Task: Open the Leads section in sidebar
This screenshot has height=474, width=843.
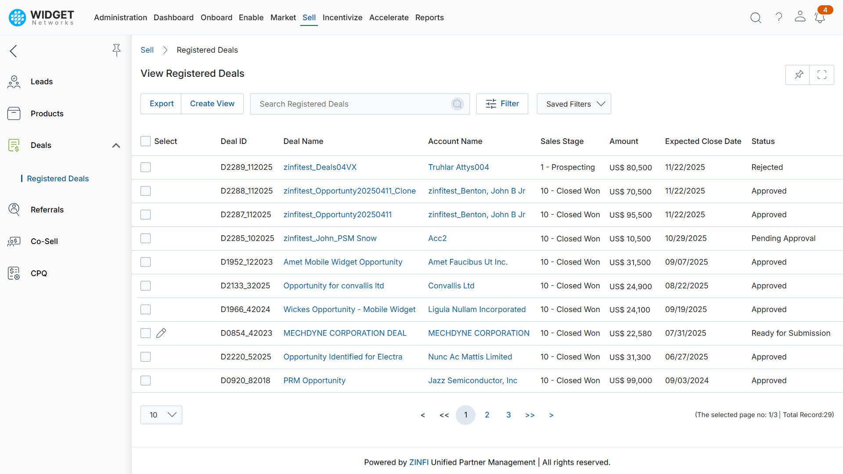Action: tap(42, 81)
